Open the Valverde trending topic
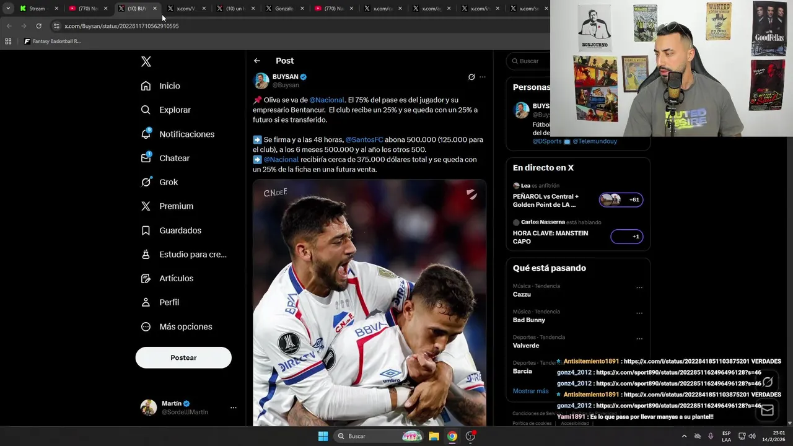The width and height of the screenshot is (793, 446). (x=526, y=345)
